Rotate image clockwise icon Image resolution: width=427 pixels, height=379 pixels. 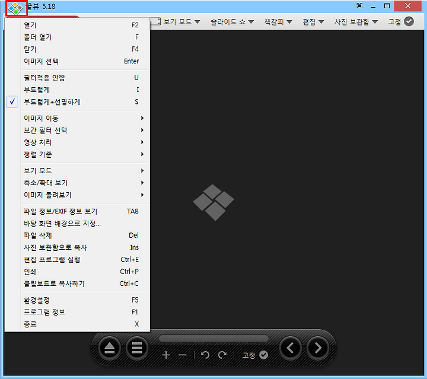pyautogui.click(x=222, y=355)
